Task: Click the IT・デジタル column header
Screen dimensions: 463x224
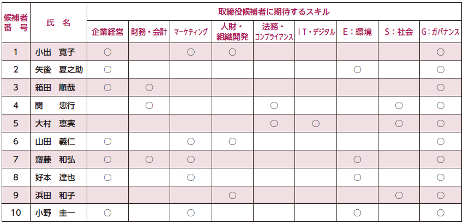Action: [x=316, y=32]
